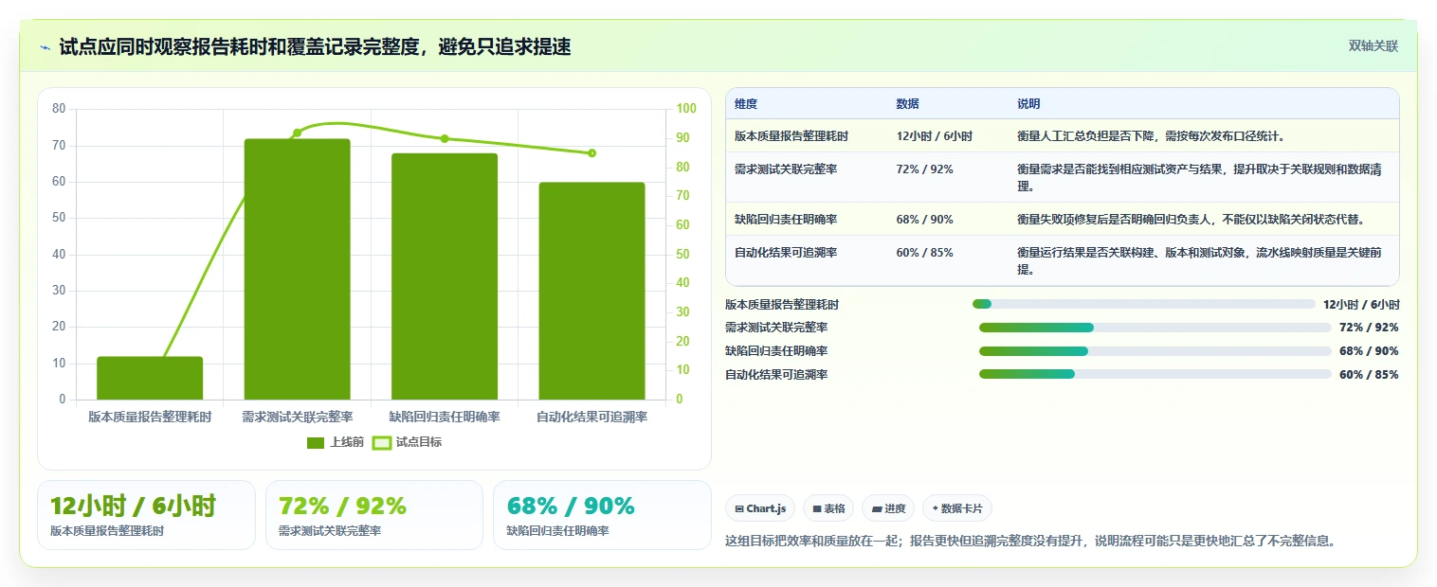The image size is (1437, 587).
Task: Click the chart axis label 缺陷回归责任明确率
Action: click(445, 417)
